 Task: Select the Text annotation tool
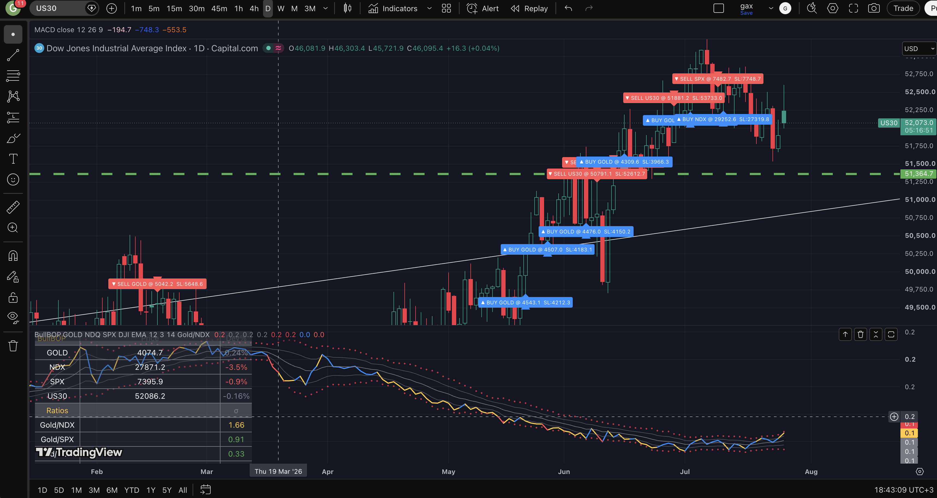(x=13, y=159)
